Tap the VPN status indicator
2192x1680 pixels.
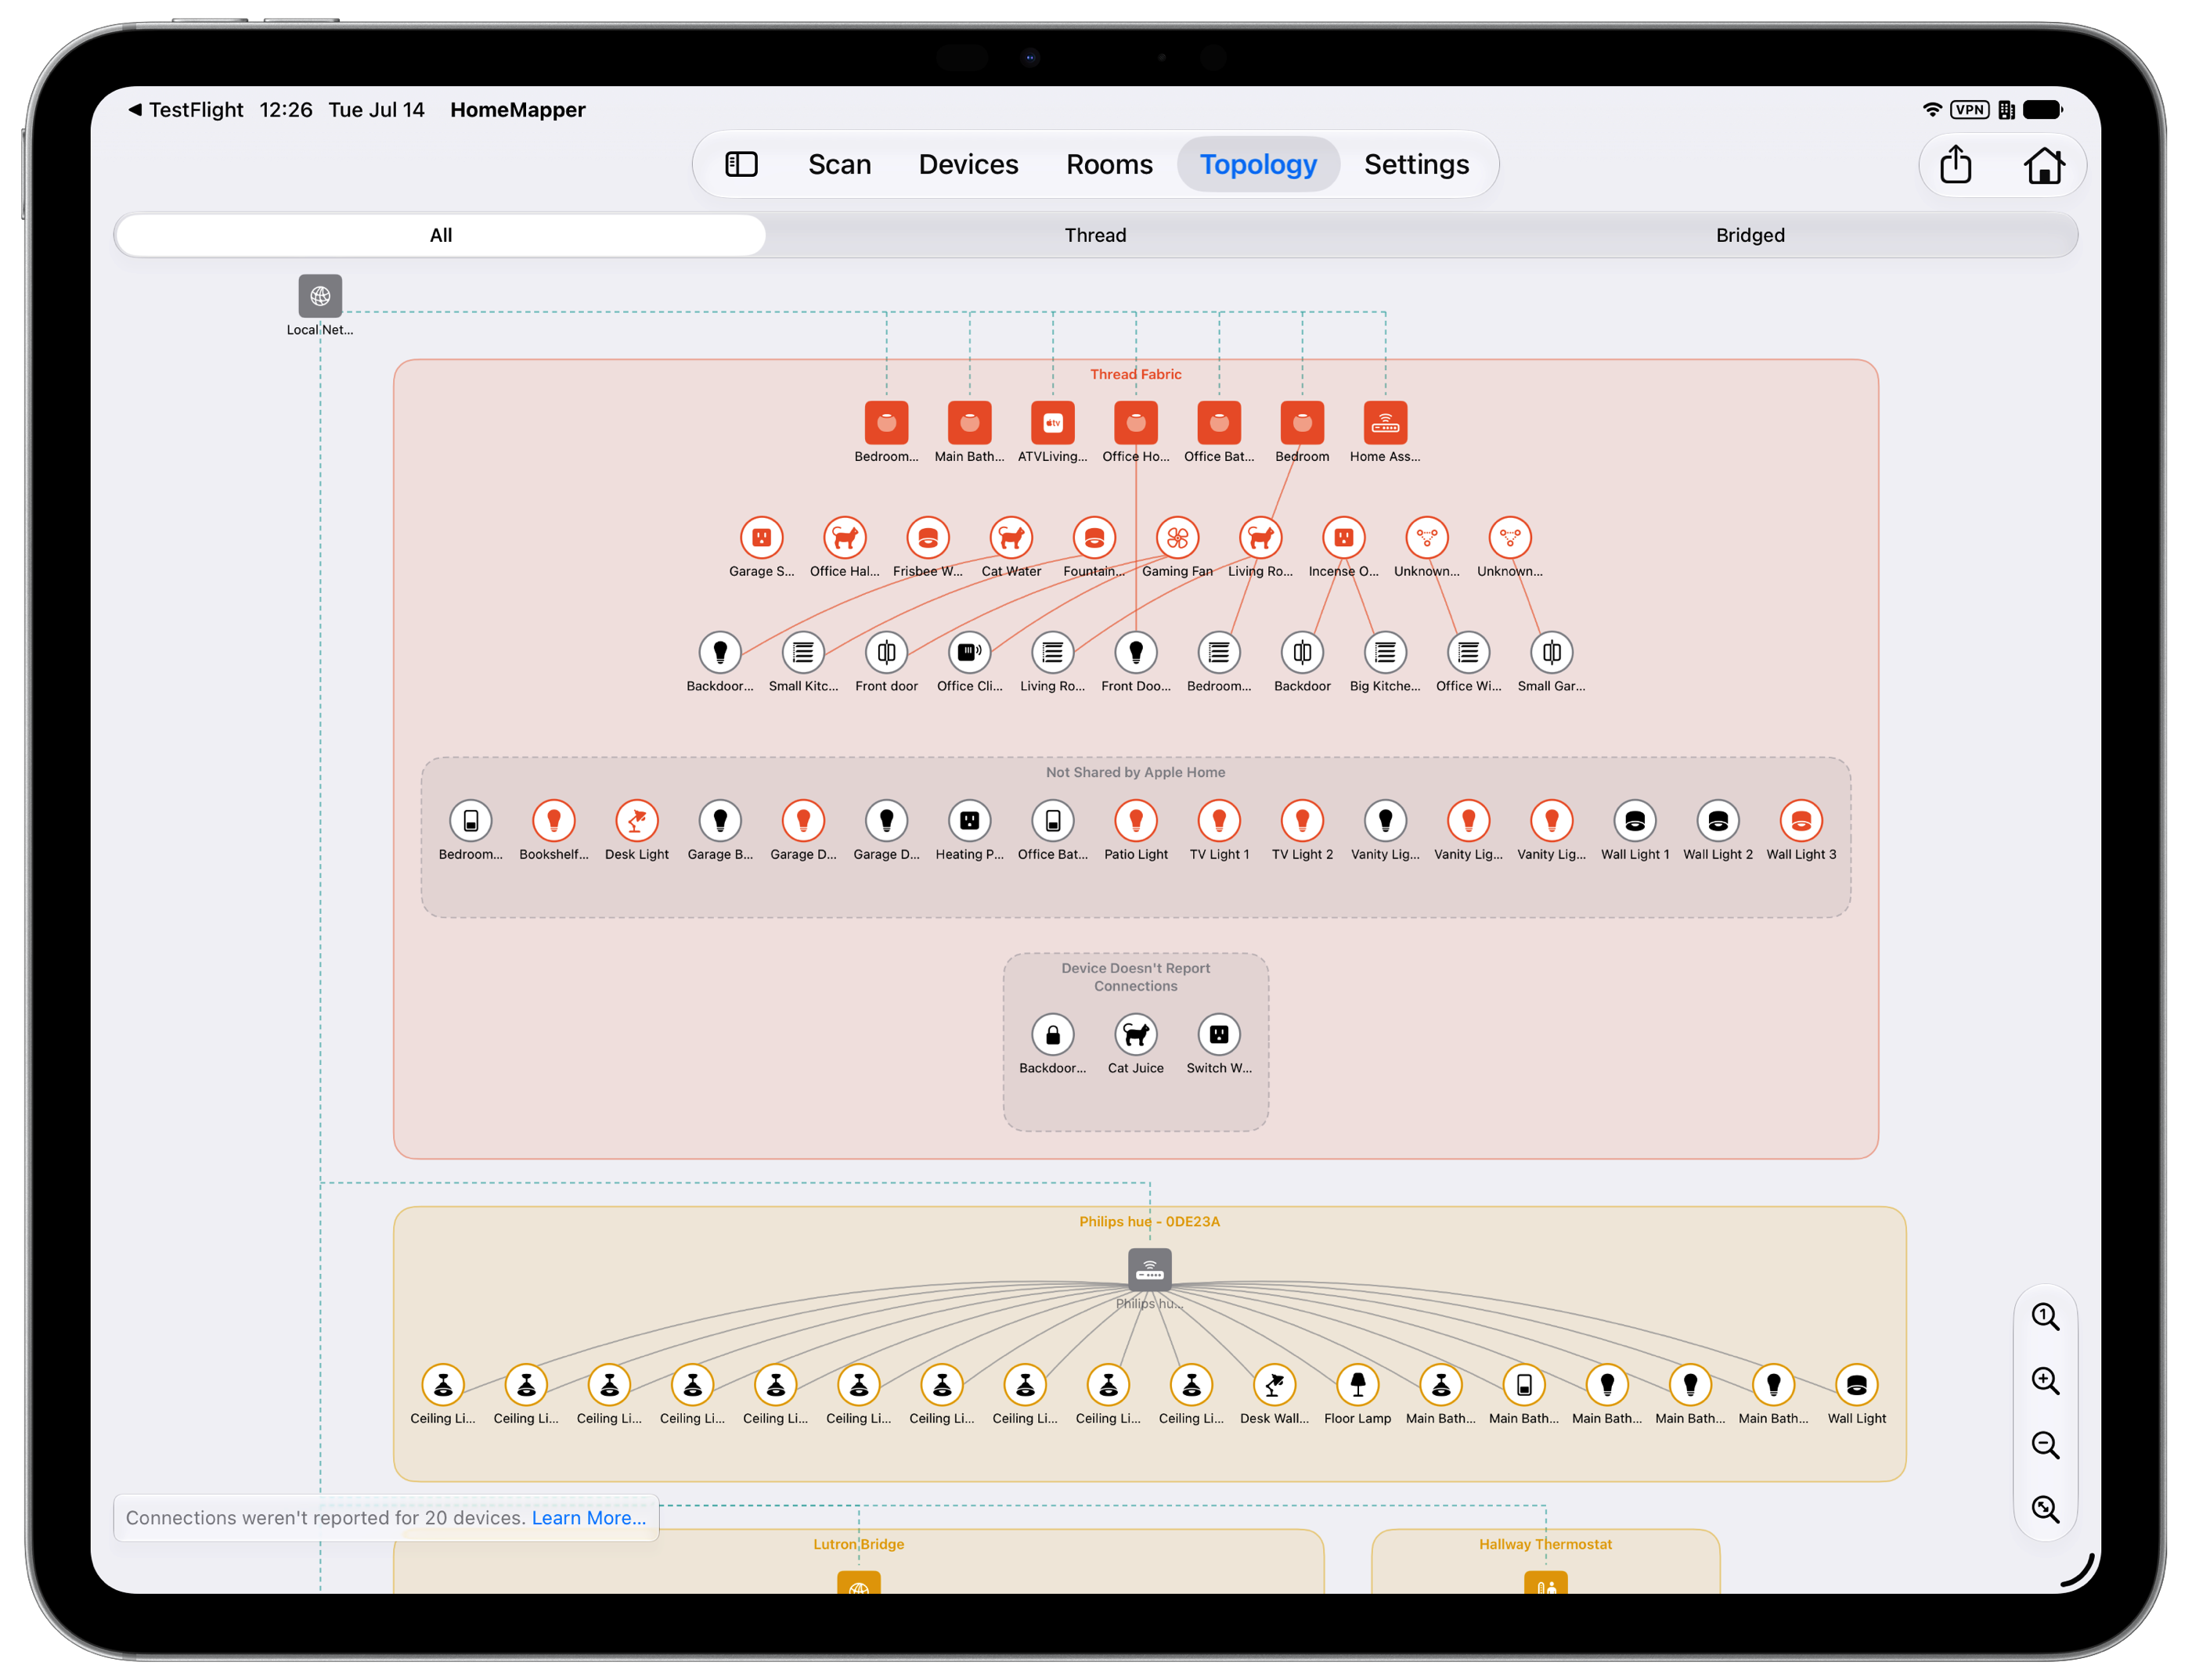pos(1969,110)
